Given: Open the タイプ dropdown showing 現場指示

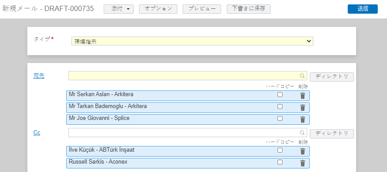Looking at the screenshot, I should point(192,41).
